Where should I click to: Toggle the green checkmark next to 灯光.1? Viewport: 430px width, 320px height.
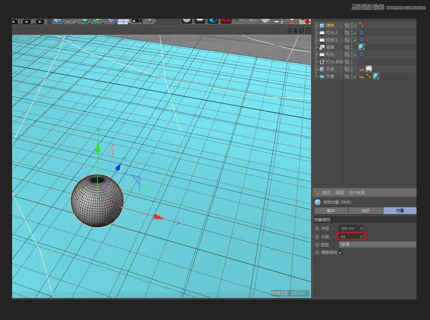355,39
